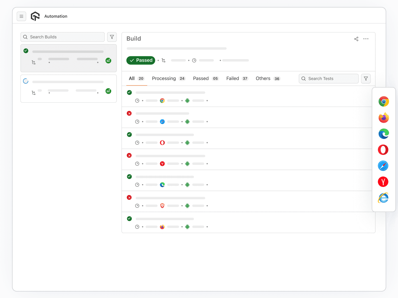The width and height of the screenshot is (398, 298).
Task: Click the green passed status icon on the first test
Action: point(129,92)
